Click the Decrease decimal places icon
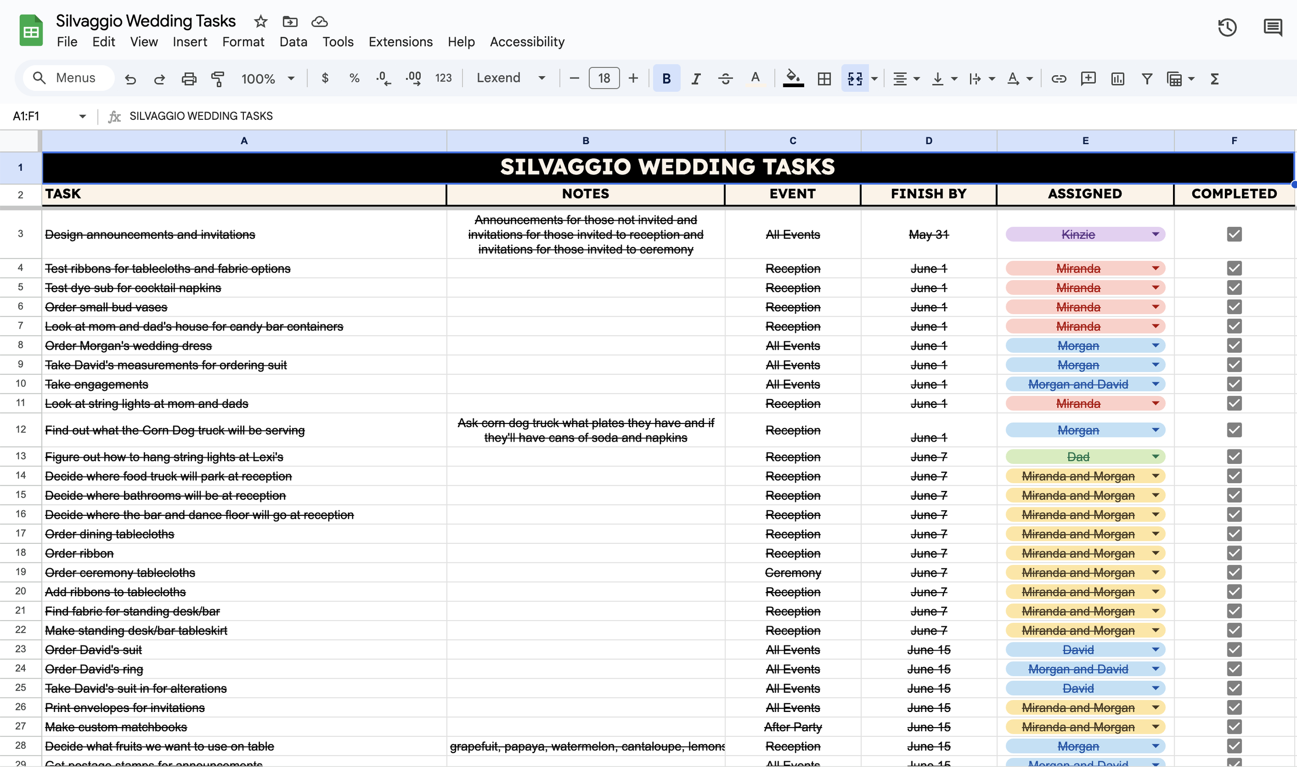This screenshot has height=767, width=1297. click(x=383, y=78)
